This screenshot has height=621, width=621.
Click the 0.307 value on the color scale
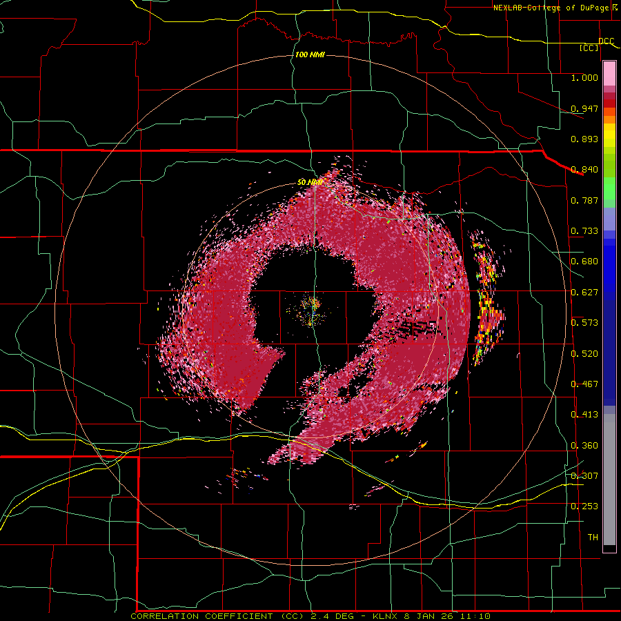(584, 476)
